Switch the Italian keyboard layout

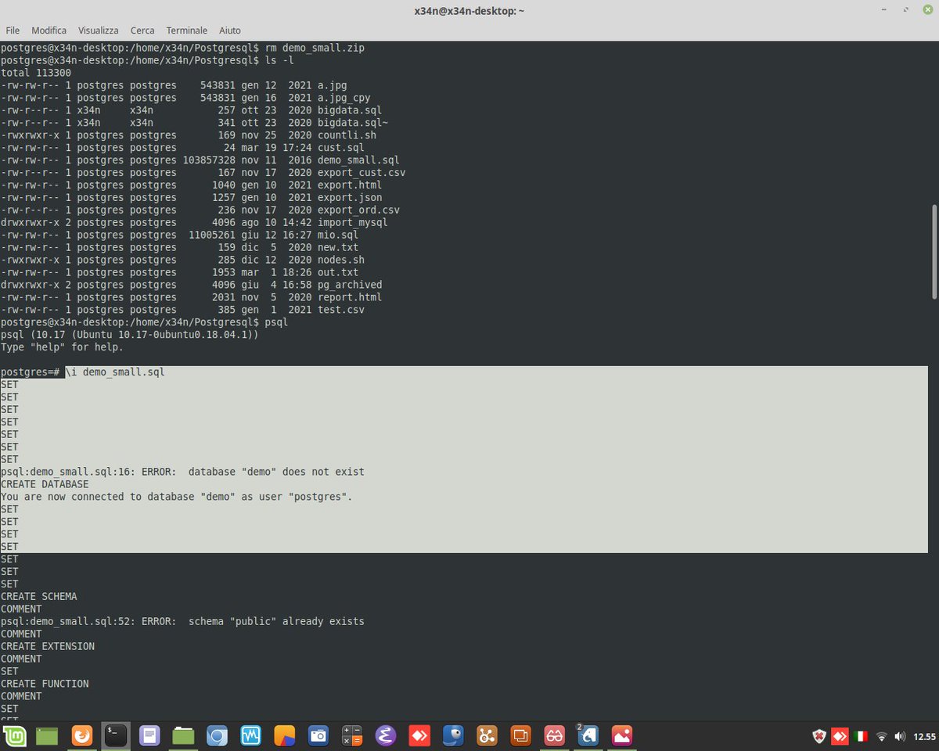(860, 735)
